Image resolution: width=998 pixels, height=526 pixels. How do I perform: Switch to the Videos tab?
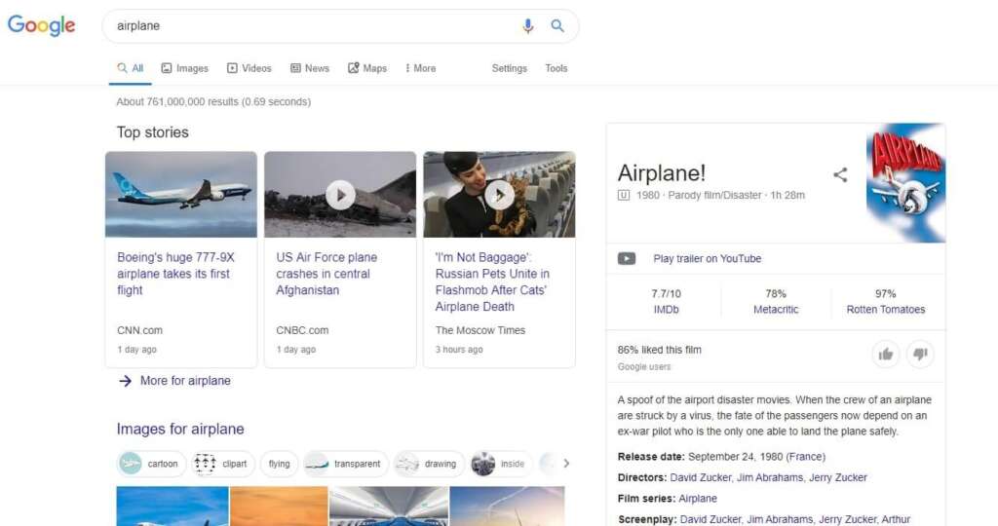(x=249, y=68)
